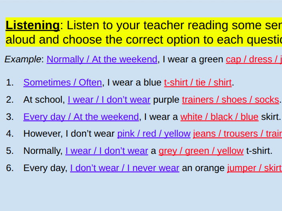
Task: Click the 'I don't wear / I never wear' link
Action: [x=125, y=168]
